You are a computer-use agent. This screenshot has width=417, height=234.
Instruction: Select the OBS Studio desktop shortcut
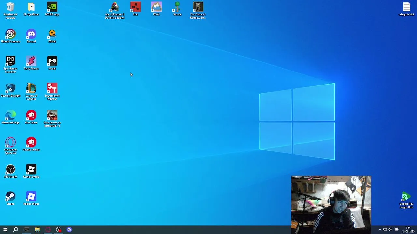pyautogui.click(x=10, y=171)
